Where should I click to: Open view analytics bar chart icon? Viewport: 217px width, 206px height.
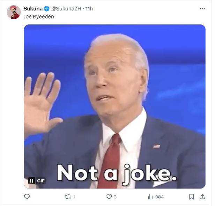point(150,197)
